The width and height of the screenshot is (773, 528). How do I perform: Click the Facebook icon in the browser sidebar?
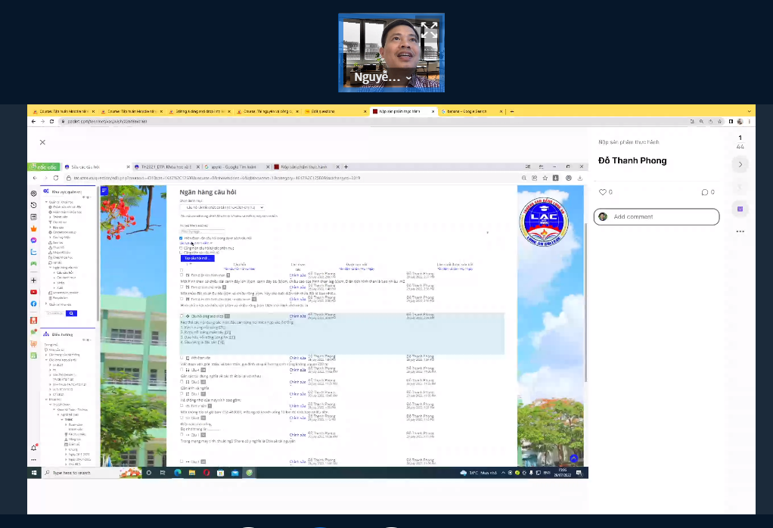(x=34, y=303)
